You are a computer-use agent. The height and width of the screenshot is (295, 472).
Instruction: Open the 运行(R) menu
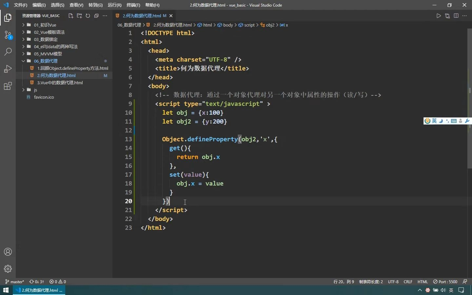click(114, 5)
